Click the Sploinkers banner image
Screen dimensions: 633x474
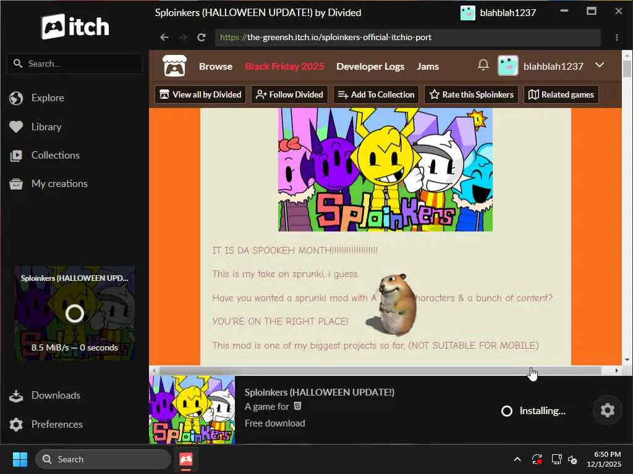point(385,169)
